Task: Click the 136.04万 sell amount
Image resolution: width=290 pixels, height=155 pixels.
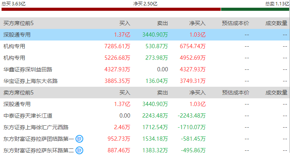Action: click(157, 81)
